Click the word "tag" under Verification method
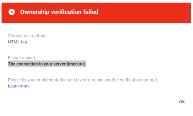The width and height of the screenshot is (193, 116). (24, 42)
